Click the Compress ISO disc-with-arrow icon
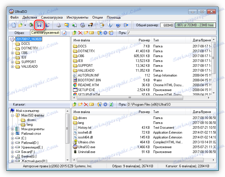Screen dimensions: 225x177 click(x=74, y=25)
